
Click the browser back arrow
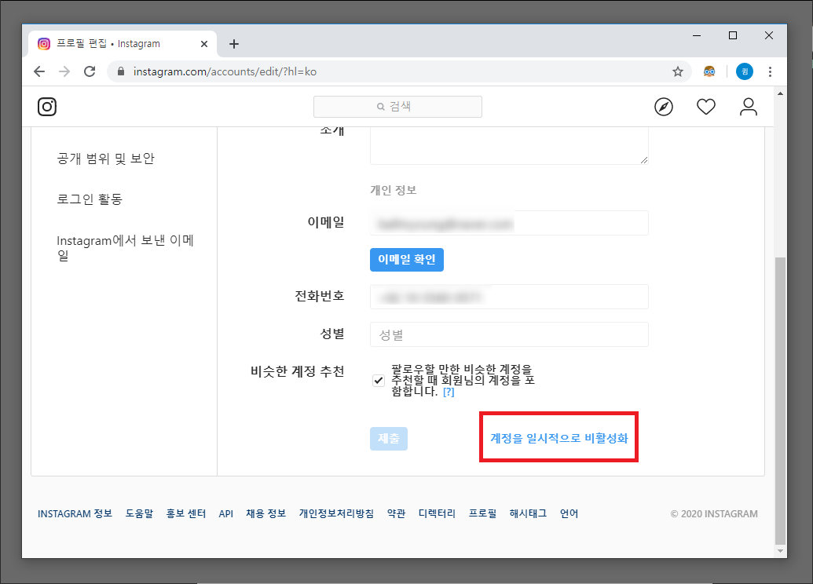39,71
